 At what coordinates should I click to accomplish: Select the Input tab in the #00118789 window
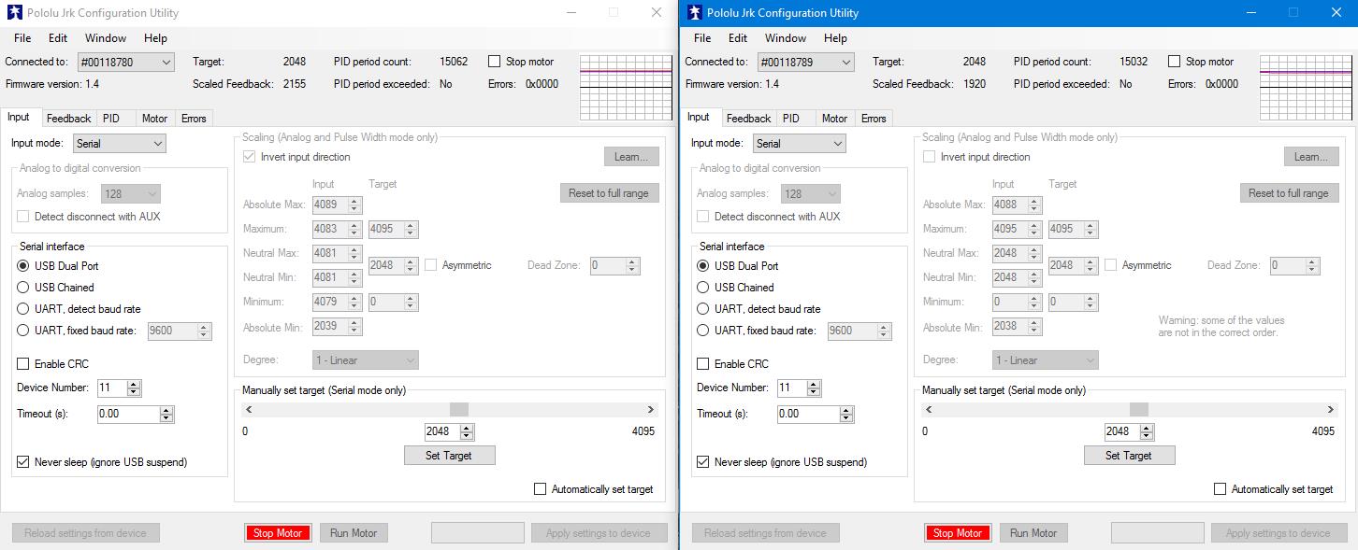pos(699,118)
